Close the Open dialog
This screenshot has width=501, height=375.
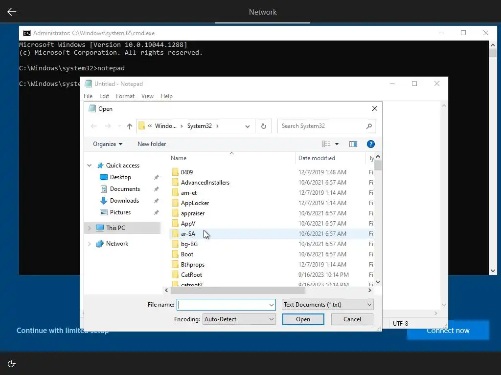[374, 109]
